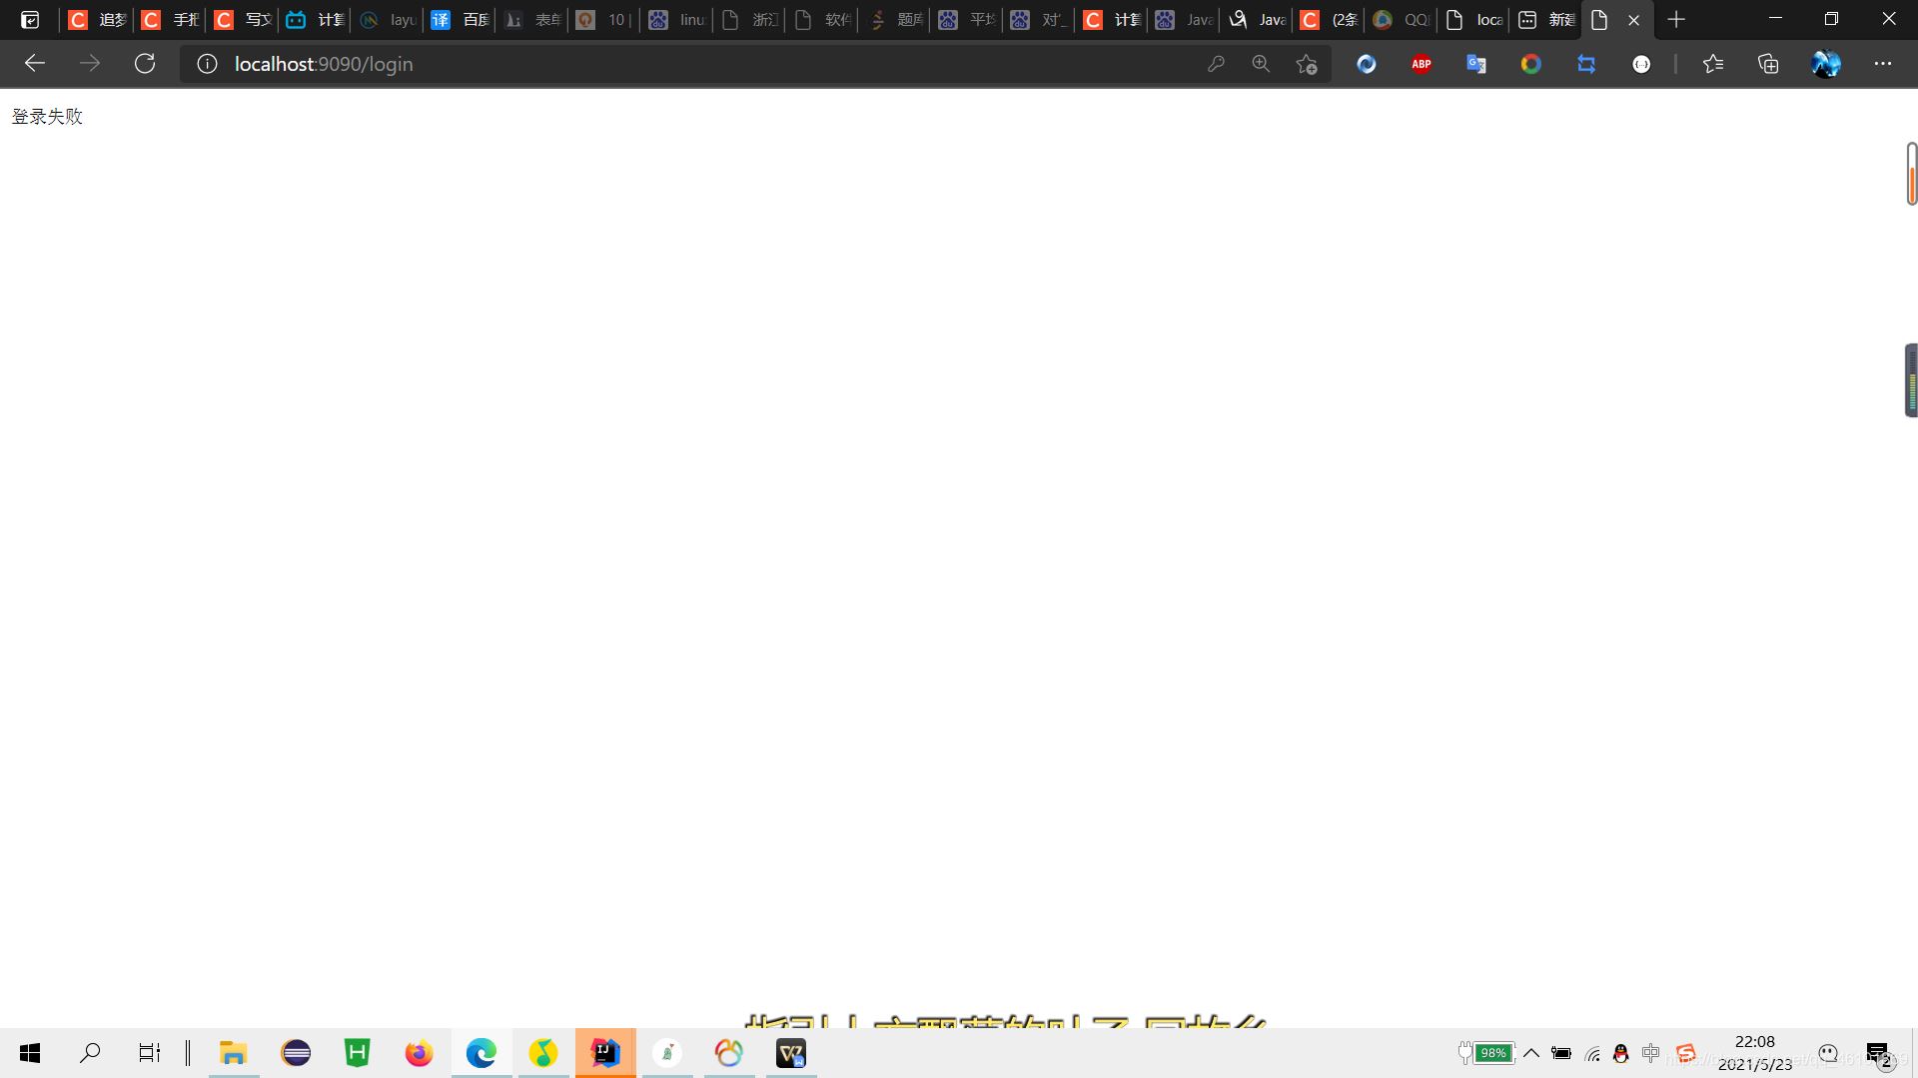Click the zoom magnifier in address bar
Image resolution: width=1918 pixels, height=1078 pixels.
click(x=1261, y=64)
